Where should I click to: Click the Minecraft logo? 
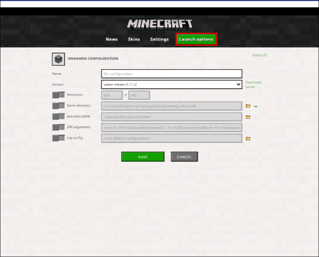point(159,24)
